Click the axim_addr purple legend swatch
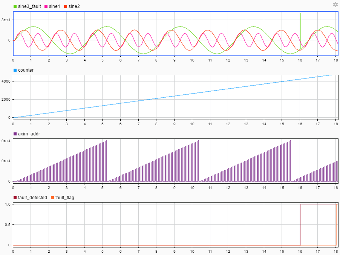Screen dimensions: 340x255 click(15, 134)
